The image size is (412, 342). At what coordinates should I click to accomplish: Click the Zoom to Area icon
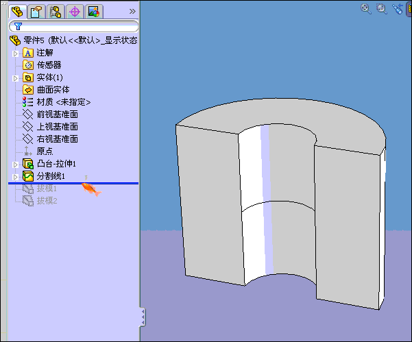(382, 9)
